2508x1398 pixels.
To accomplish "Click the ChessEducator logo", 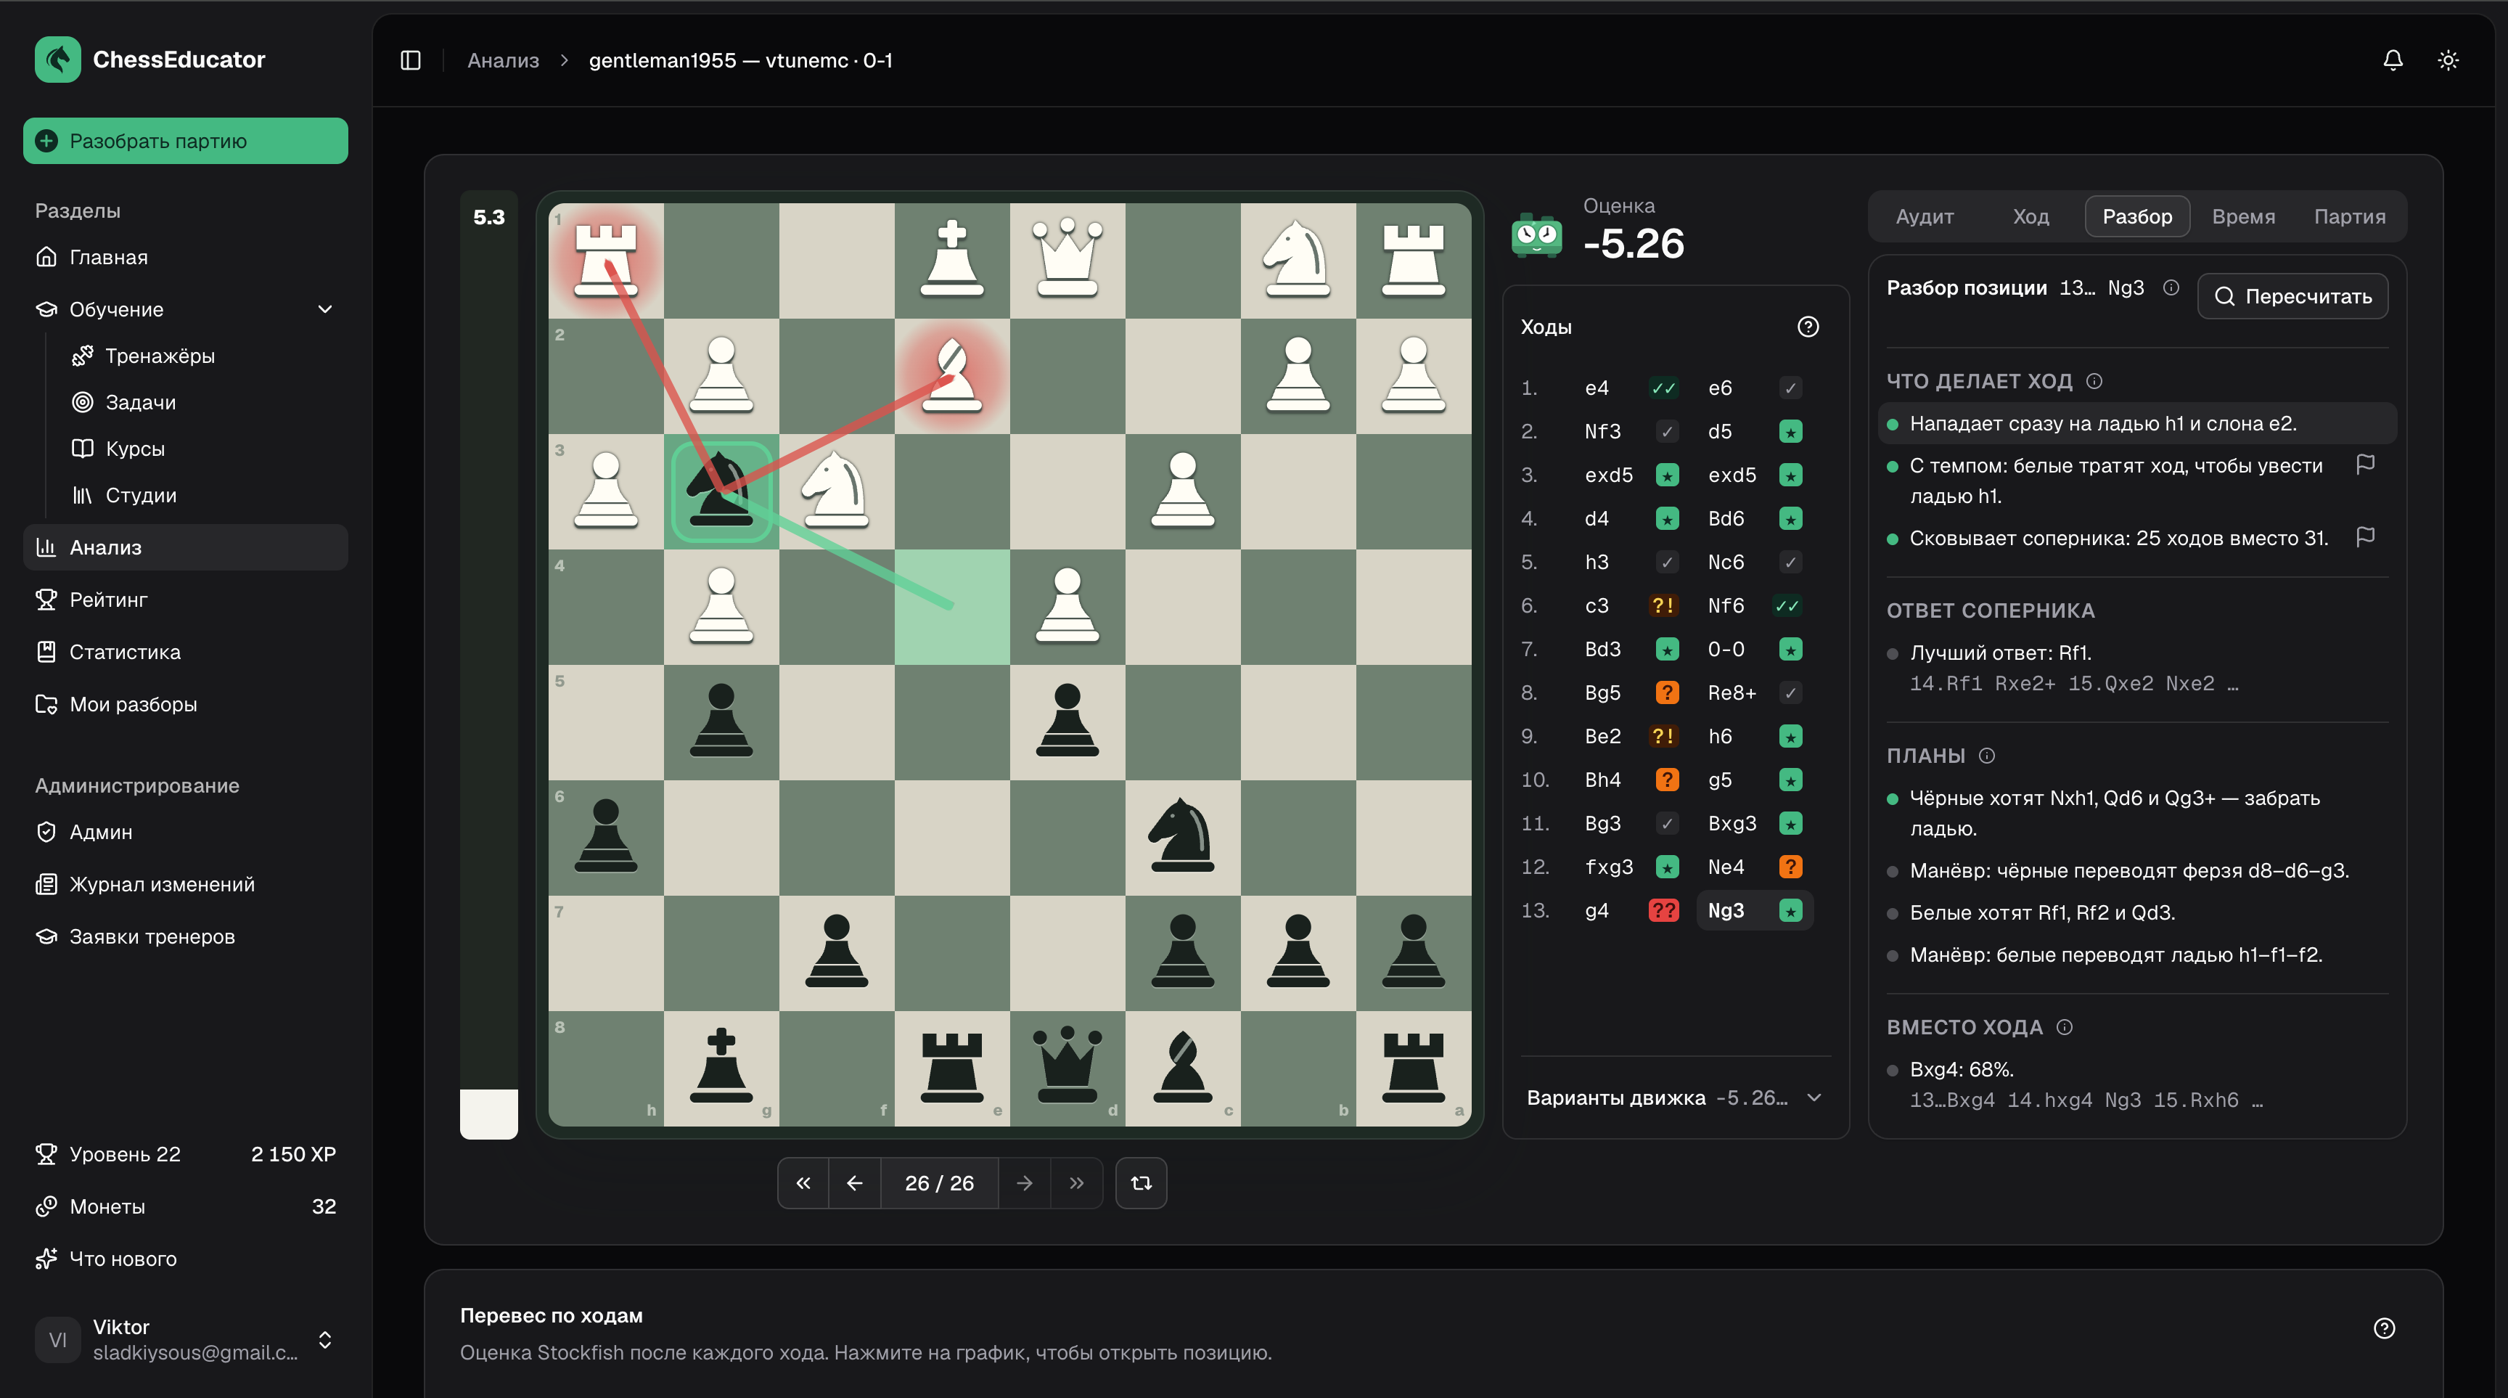I will click(57, 60).
